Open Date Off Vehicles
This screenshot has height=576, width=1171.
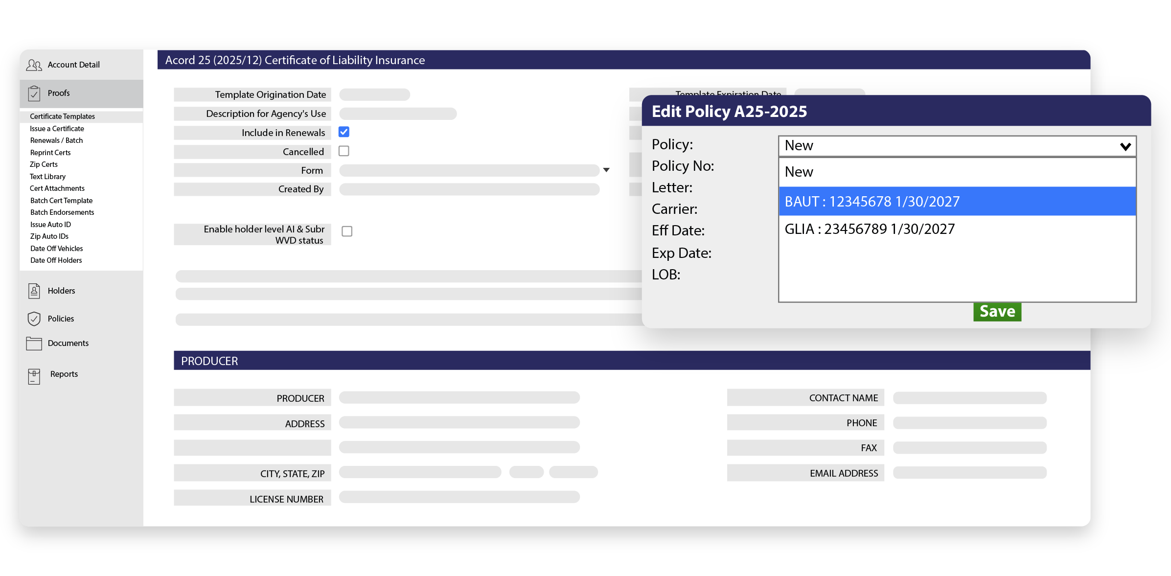(56, 249)
